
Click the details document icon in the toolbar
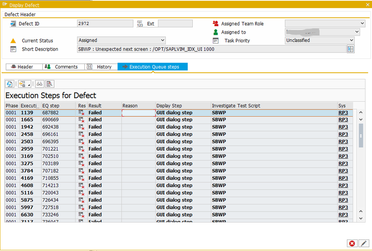(x=49, y=84)
